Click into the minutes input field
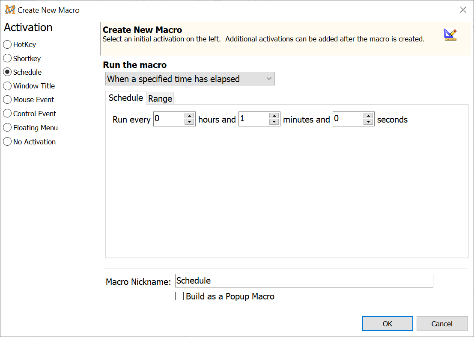 [x=253, y=119]
